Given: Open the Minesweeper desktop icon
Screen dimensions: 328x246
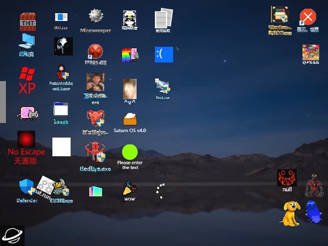Looking at the screenshot, I should tap(96, 17).
